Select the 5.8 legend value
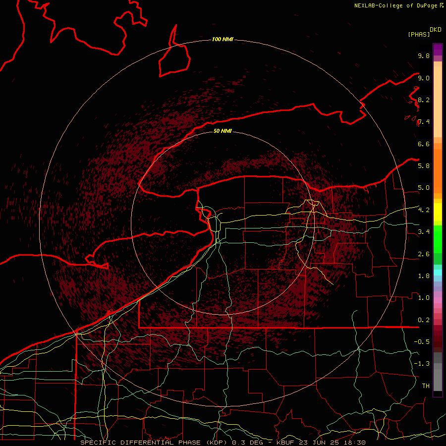This screenshot has width=446, height=446. coord(424,166)
